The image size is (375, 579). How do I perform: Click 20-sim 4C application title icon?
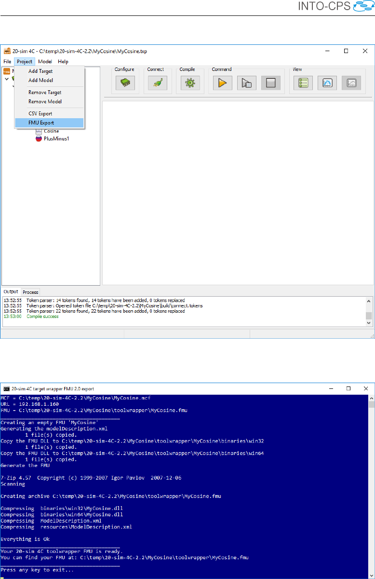[x=7, y=50]
